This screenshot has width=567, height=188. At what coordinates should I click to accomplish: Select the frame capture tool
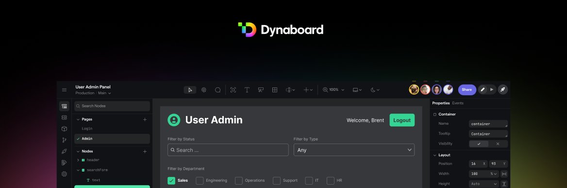click(x=233, y=90)
